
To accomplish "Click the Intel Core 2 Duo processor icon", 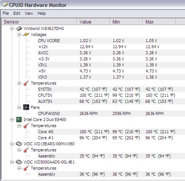I will [x=19, y=120].
